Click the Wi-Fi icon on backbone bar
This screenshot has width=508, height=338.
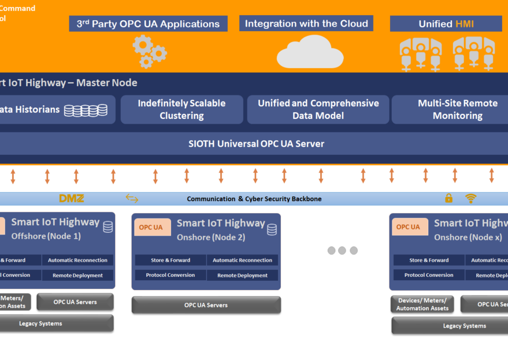471,198
